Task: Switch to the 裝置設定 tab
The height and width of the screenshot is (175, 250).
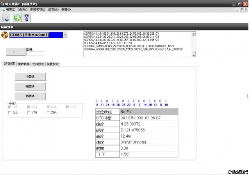Action: coord(53,64)
